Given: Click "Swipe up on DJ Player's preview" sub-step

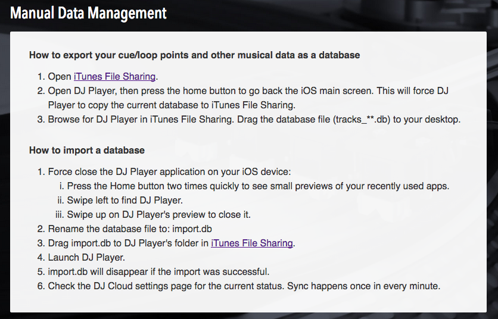Looking at the screenshot, I should click(x=159, y=215).
